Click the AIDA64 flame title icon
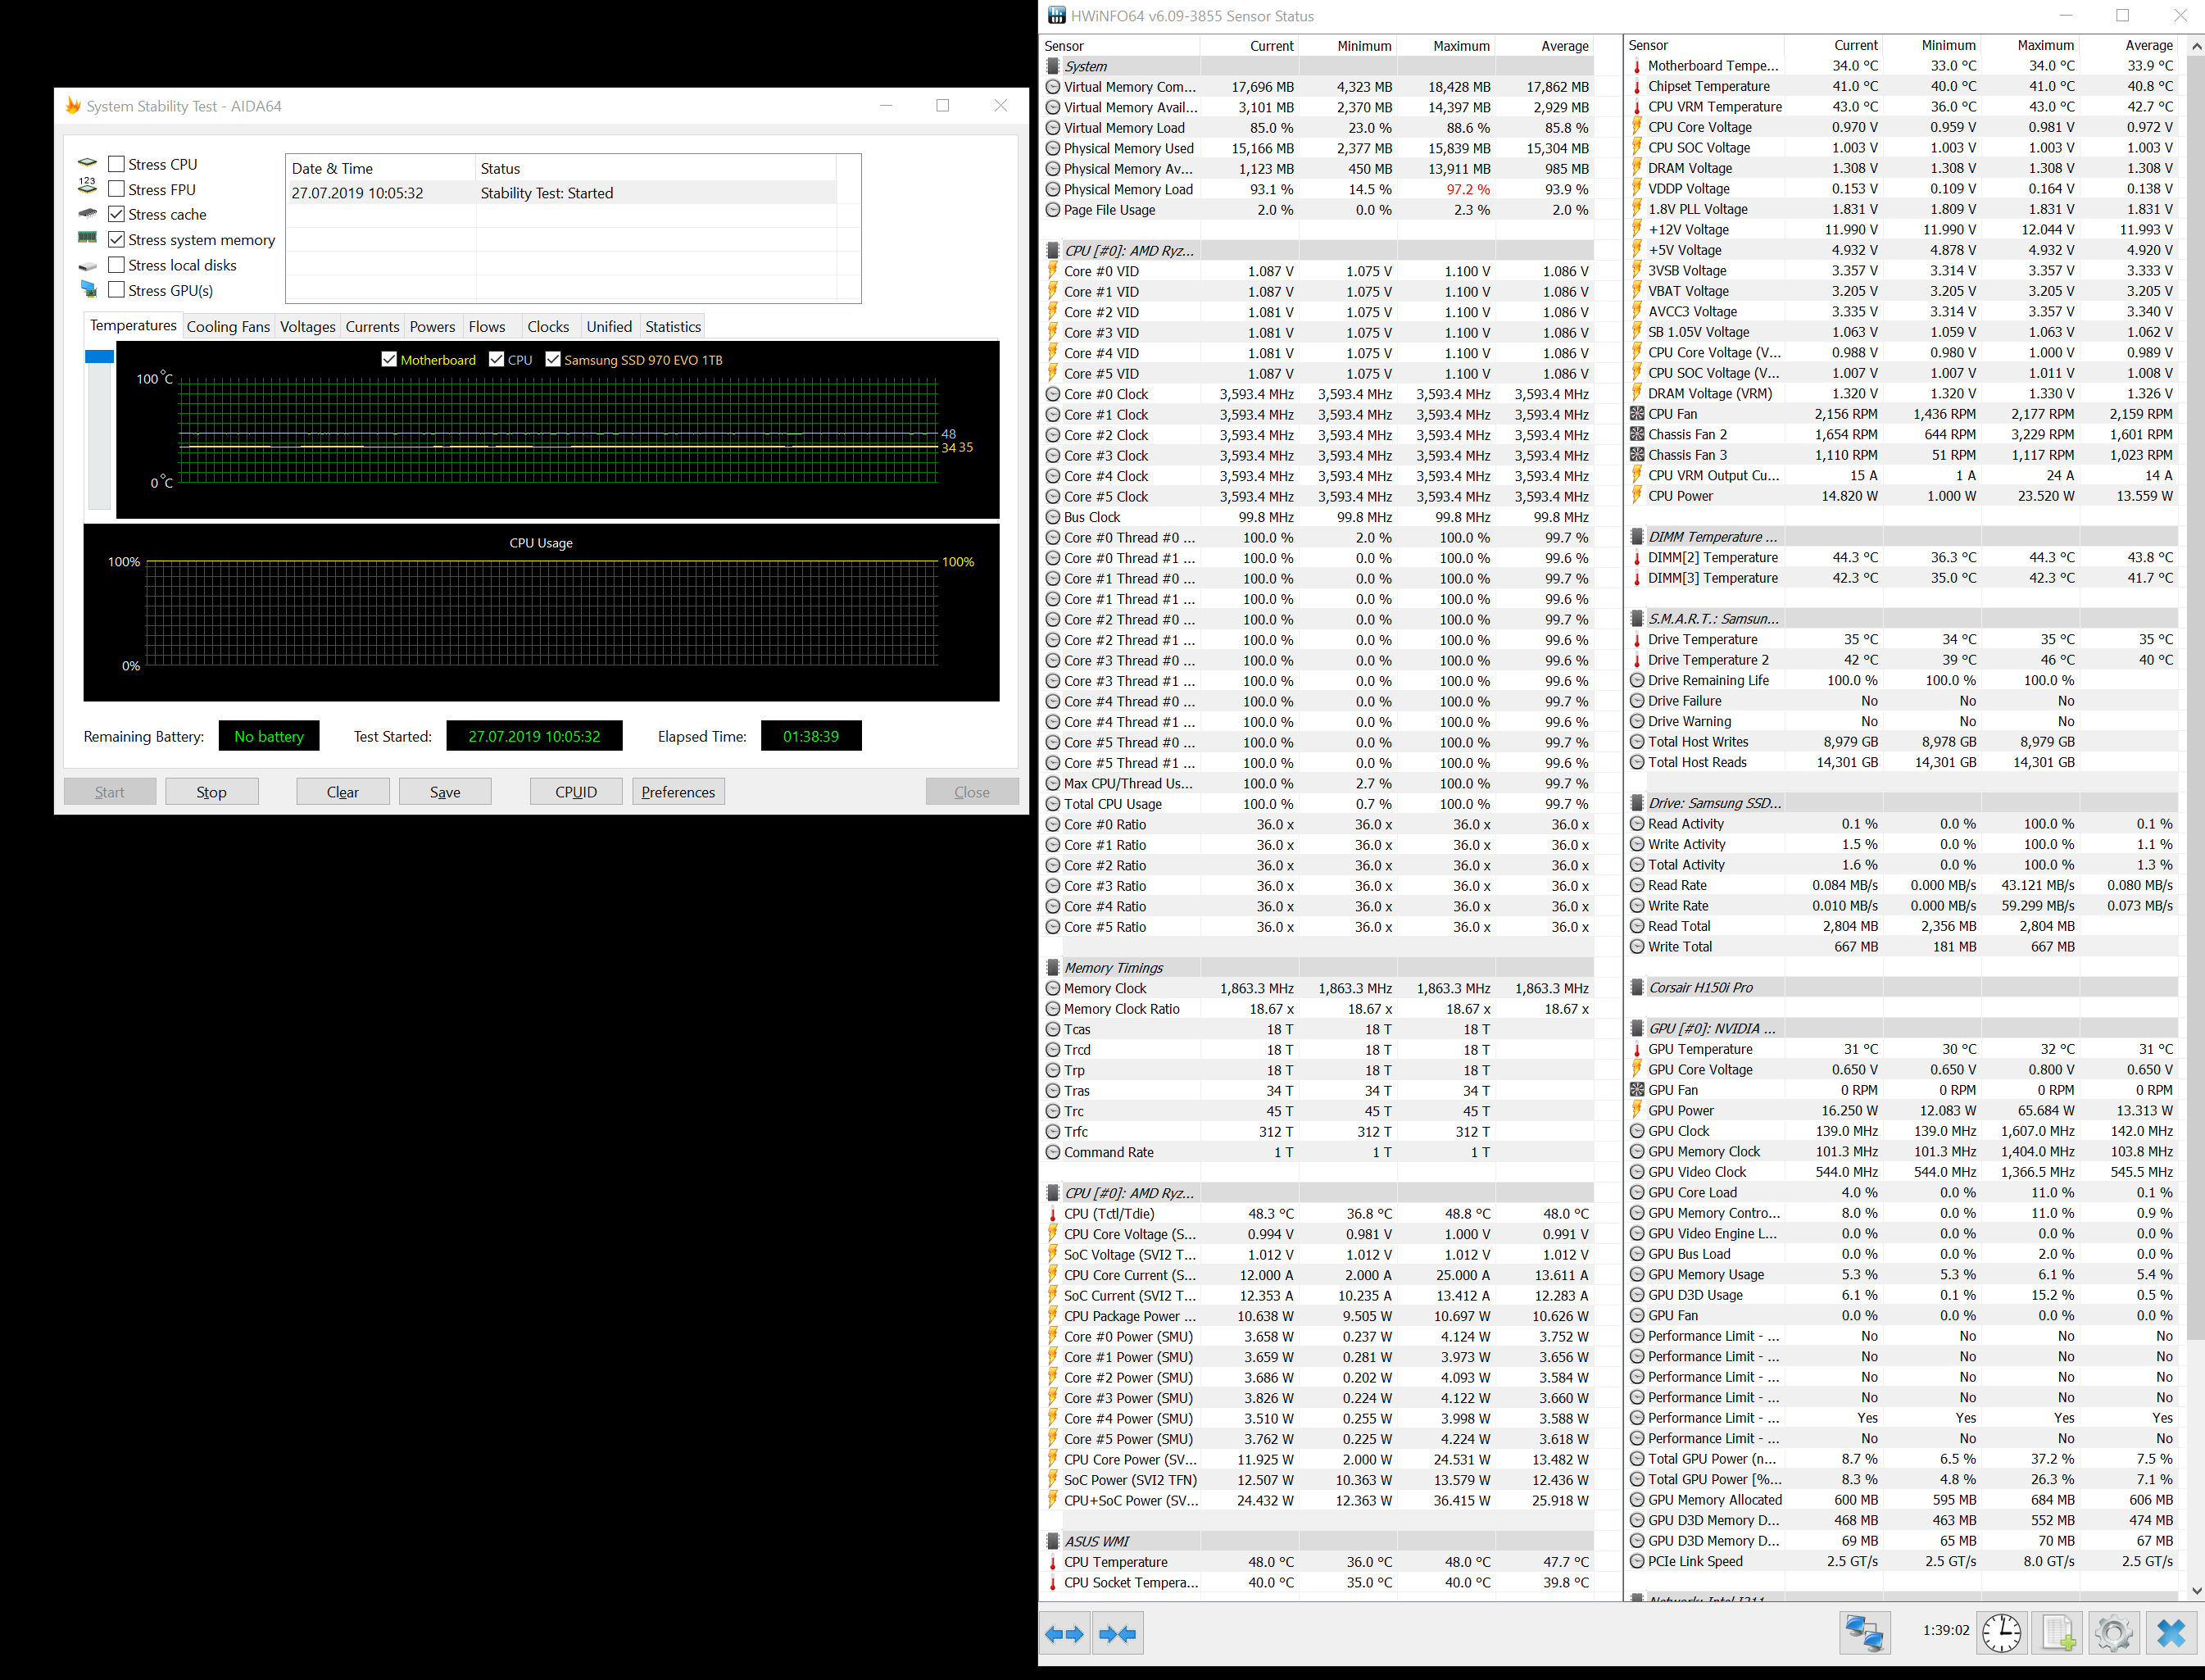 [x=73, y=106]
